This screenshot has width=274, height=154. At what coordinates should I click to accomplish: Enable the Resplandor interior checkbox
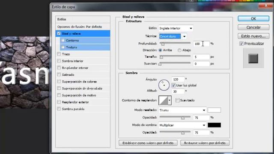pyautogui.click(x=59, y=68)
